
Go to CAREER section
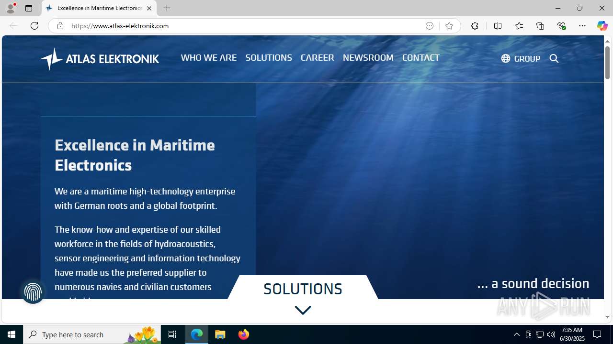pyautogui.click(x=318, y=57)
